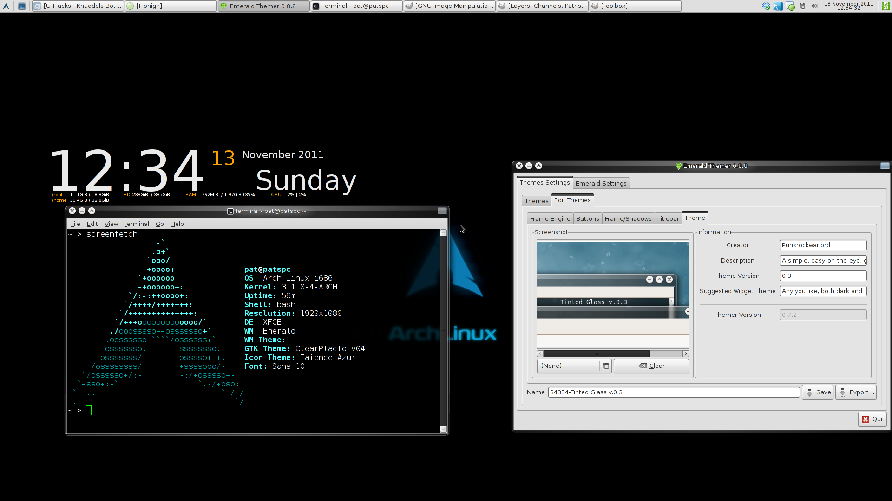Image resolution: width=892 pixels, height=501 pixels.
Task: Open the Go menu in terminal
Action: (159, 224)
